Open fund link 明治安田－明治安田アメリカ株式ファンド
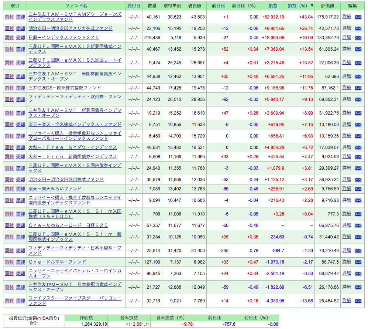The height and width of the screenshot is (329, 368). [70, 28]
